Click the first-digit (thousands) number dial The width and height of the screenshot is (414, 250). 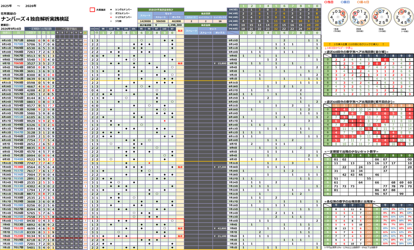click(x=338, y=17)
